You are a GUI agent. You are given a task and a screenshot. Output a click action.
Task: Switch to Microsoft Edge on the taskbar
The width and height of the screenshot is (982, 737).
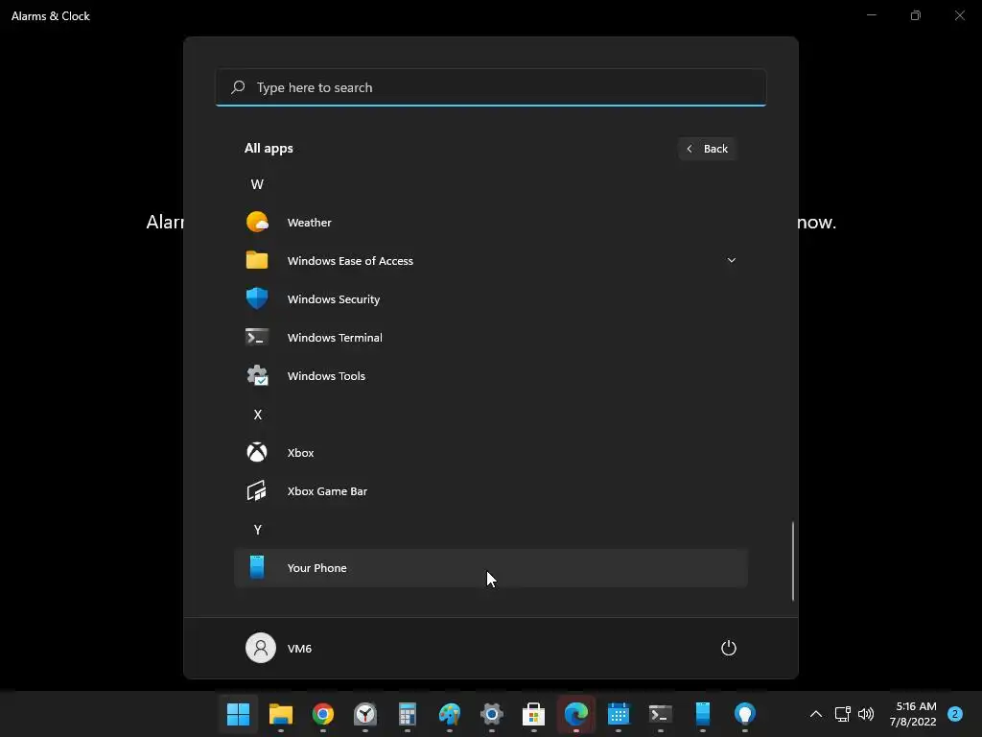pyautogui.click(x=576, y=714)
